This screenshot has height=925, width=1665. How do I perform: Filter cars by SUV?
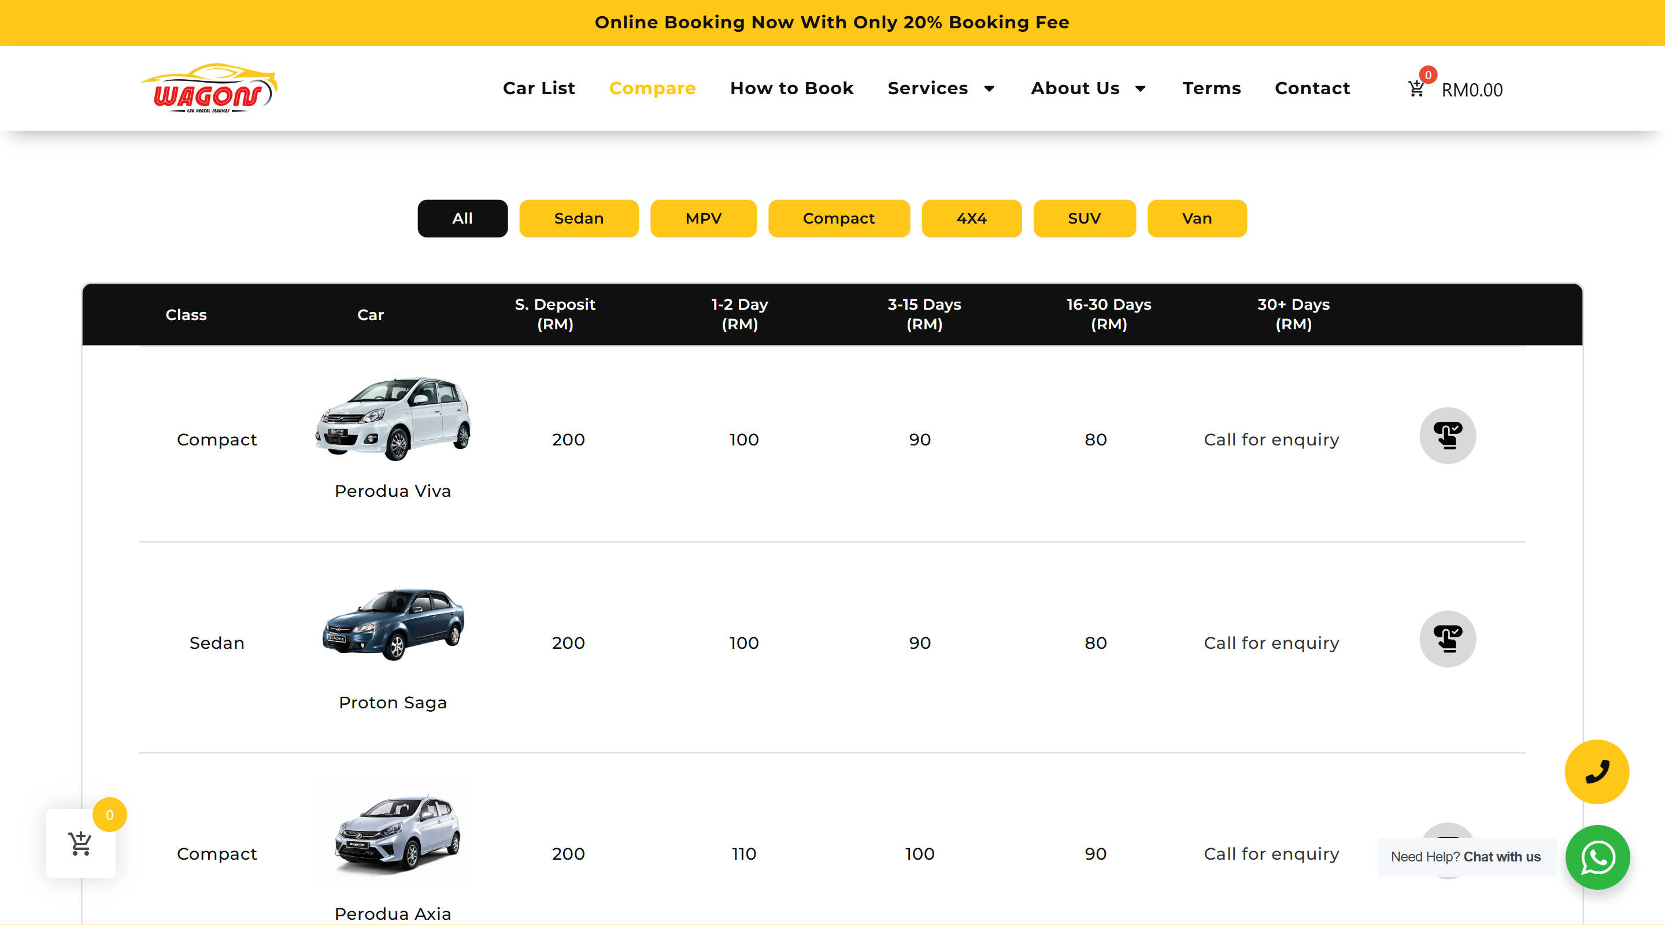[x=1084, y=218]
